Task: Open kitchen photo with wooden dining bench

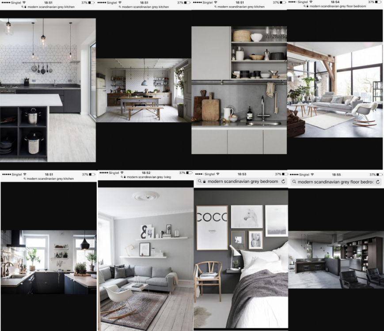Action: click(144, 90)
